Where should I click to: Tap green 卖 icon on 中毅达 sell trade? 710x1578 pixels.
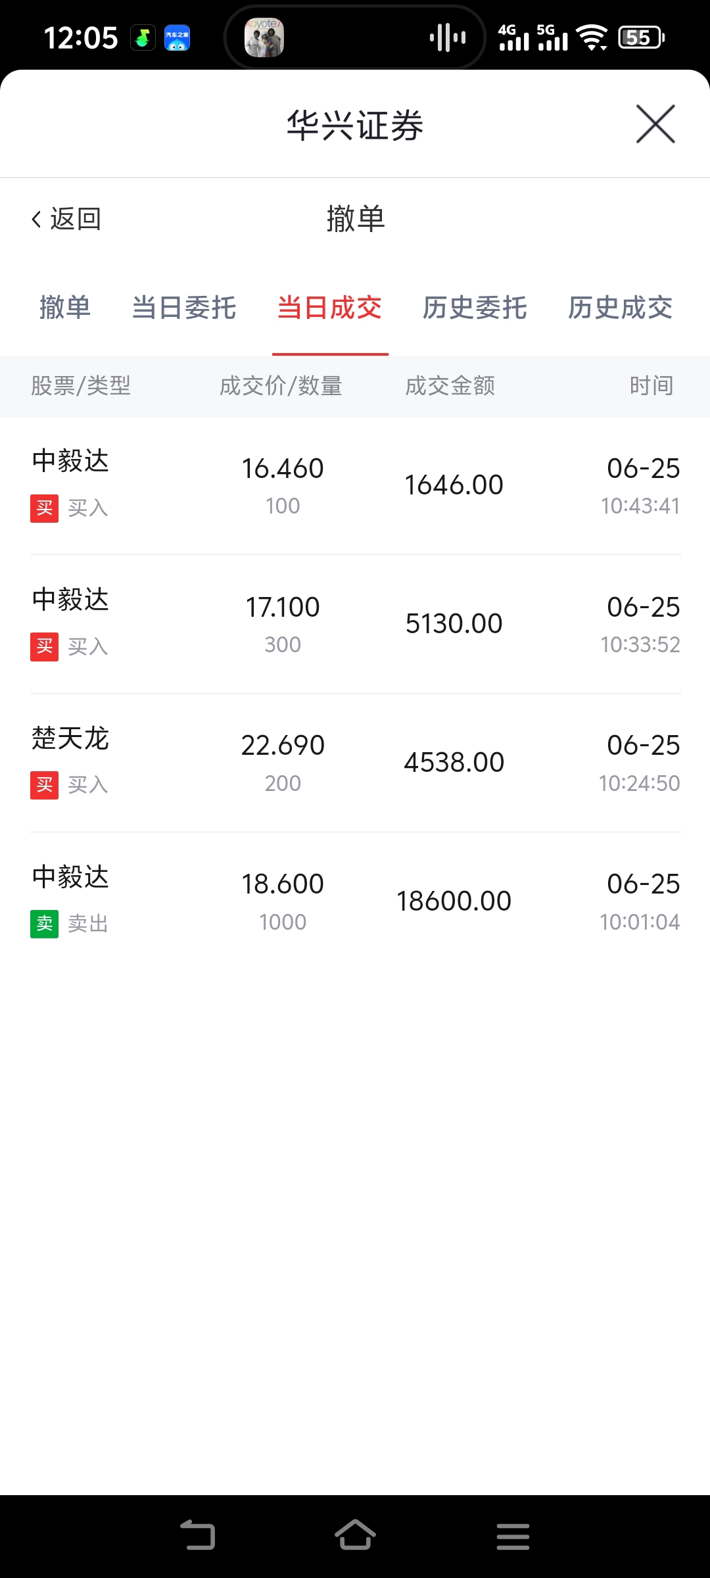pyautogui.click(x=44, y=924)
